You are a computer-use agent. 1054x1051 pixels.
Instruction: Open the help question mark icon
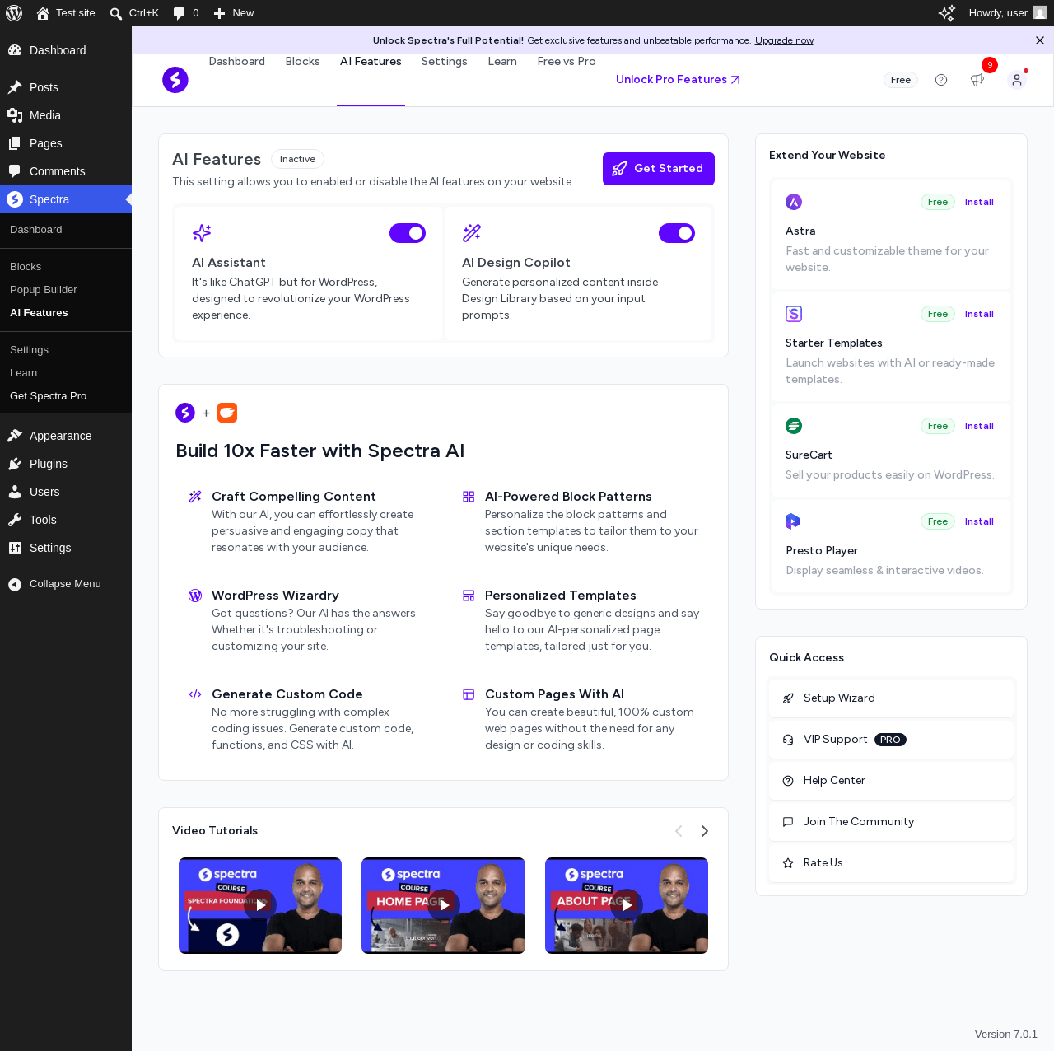click(941, 80)
